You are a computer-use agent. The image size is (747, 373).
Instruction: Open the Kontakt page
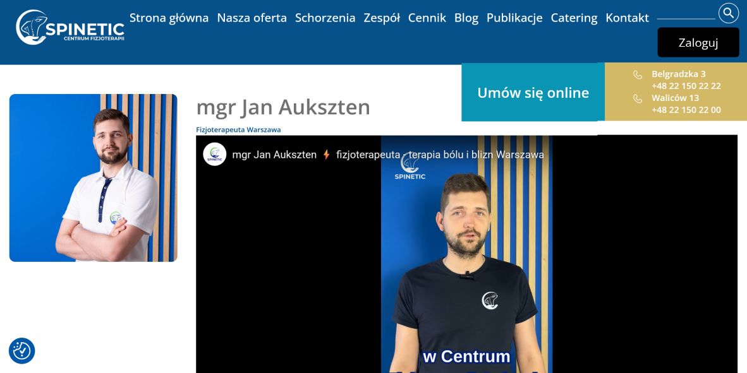pyautogui.click(x=627, y=18)
